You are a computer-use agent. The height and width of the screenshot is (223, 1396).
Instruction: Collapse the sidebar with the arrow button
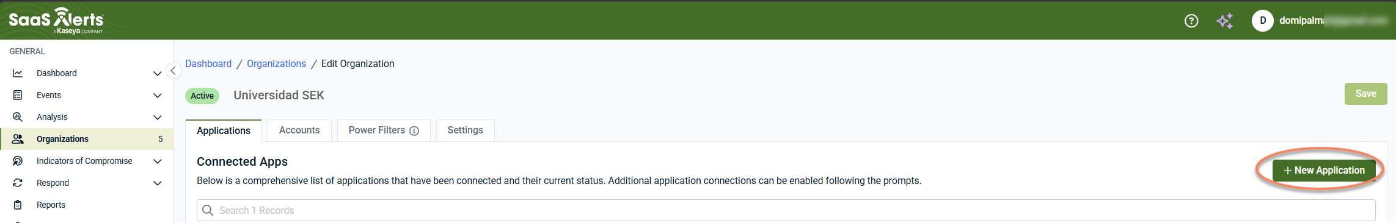coord(174,71)
